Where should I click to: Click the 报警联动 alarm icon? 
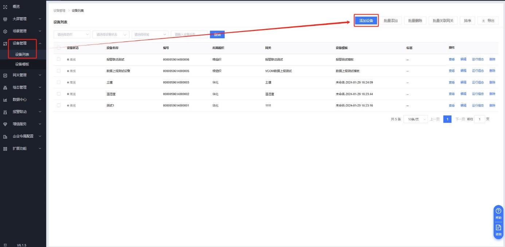click(5, 112)
